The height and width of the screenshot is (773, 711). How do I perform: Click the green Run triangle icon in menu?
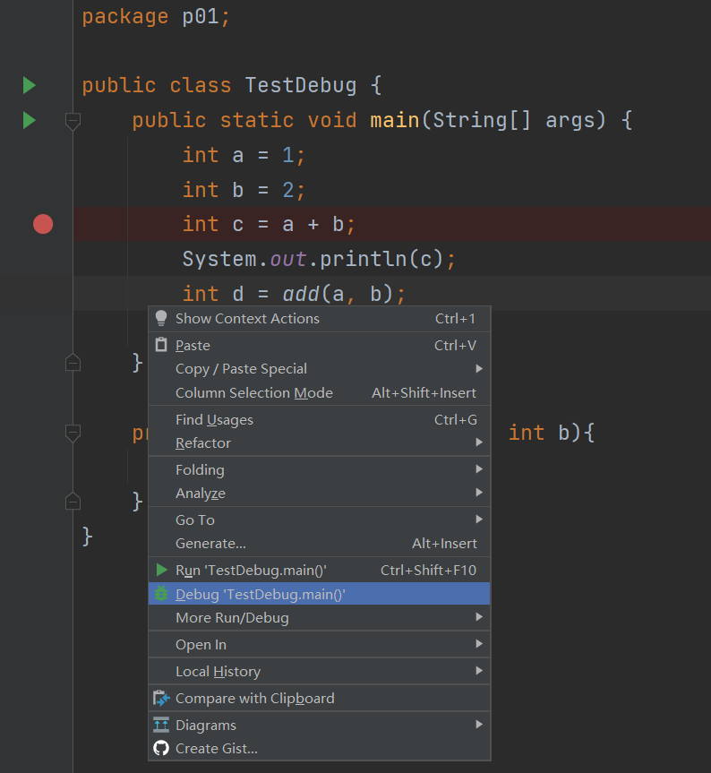click(161, 570)
